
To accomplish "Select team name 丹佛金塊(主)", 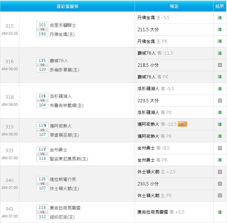I will click(x=62, y=34).
